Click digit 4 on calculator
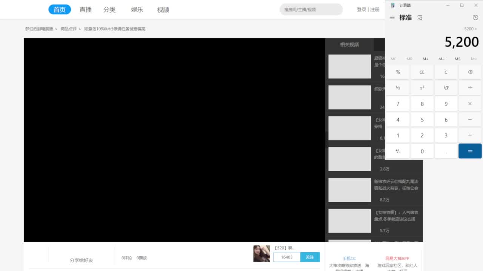483x271 pixels. (x=398, y=119)
